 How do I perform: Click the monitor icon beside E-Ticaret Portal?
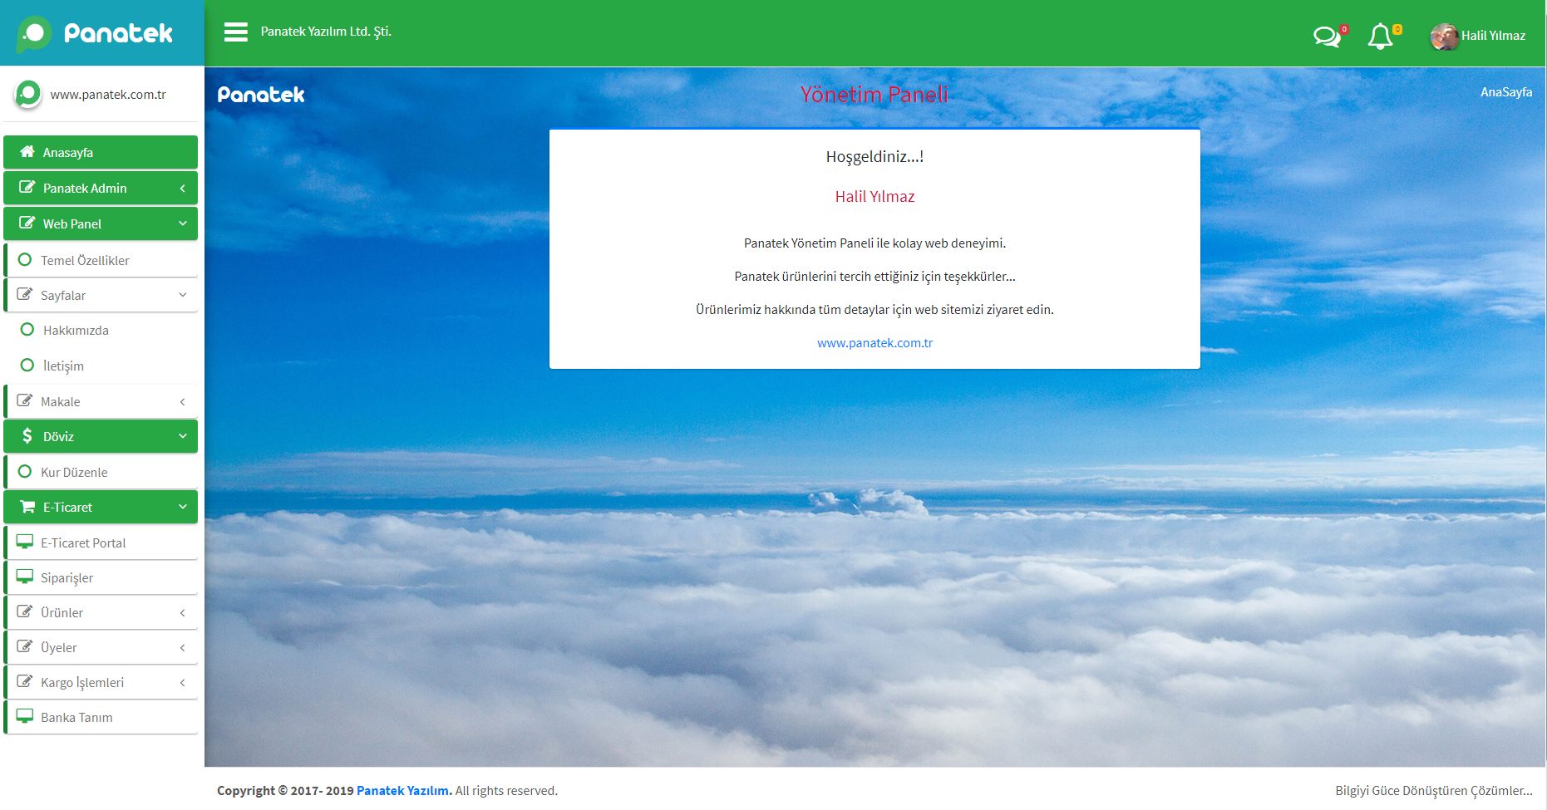click(25, 542)
